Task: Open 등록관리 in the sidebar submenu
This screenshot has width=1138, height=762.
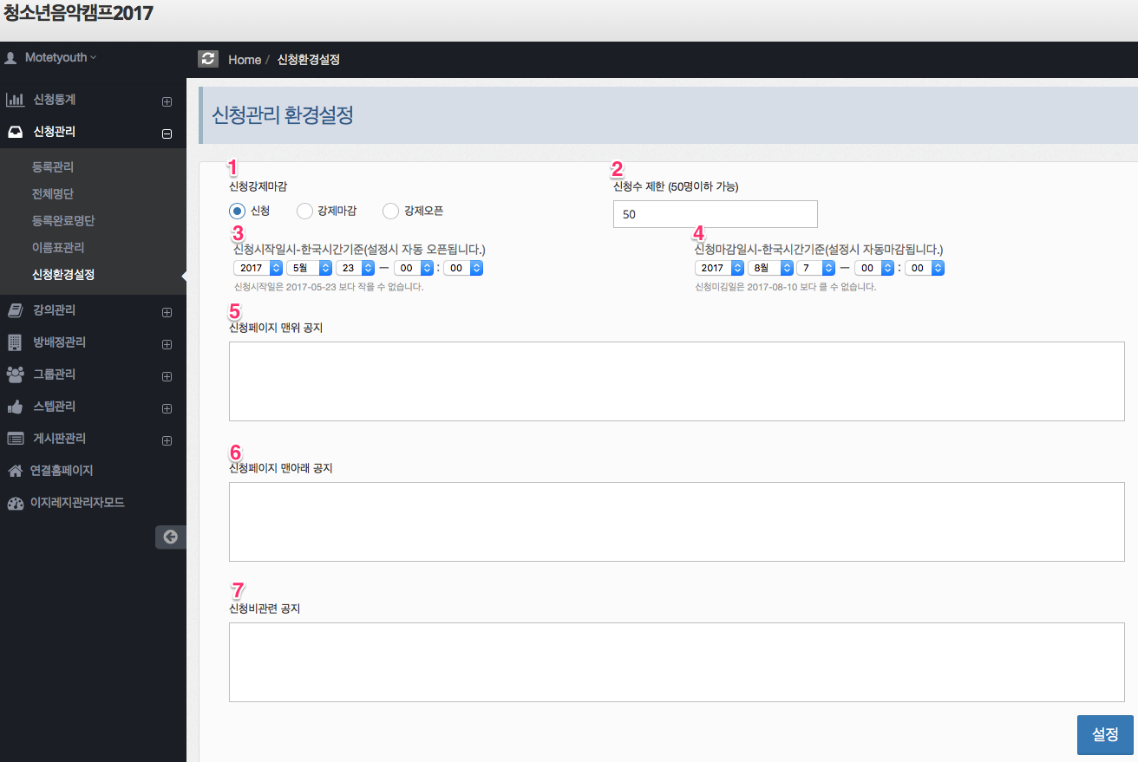Action: point(53,166)
